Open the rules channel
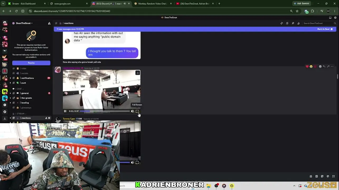The image size is (339, 190). click(31, 69)
